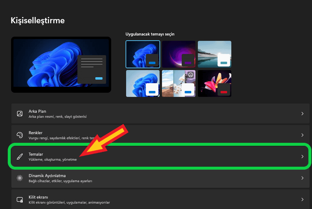
Task: Click the red accent swatch on flower theme
Action: (x=224, y=92)
